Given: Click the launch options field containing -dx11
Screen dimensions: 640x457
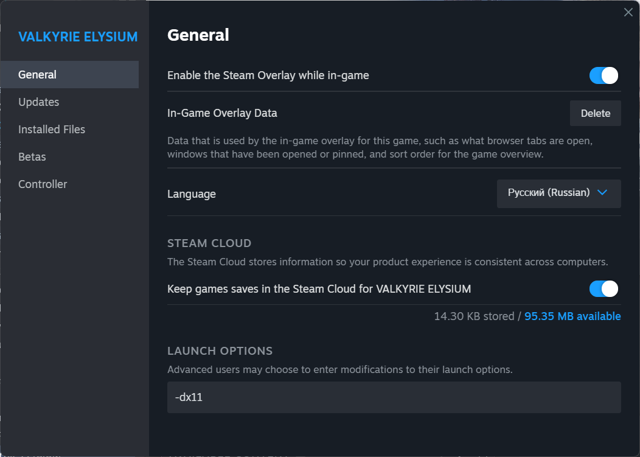Looking at the screenshot, I should 394,397.
